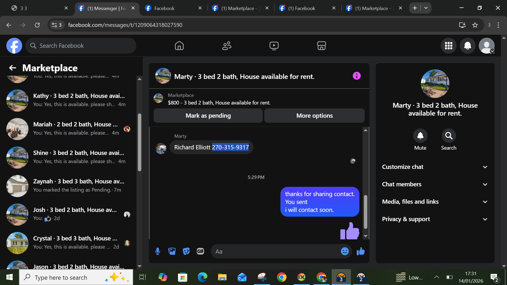Click the More options button

pos(314,116)
